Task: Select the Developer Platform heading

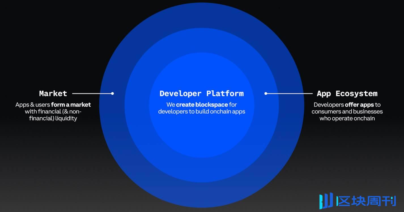Action: point(201,93)
